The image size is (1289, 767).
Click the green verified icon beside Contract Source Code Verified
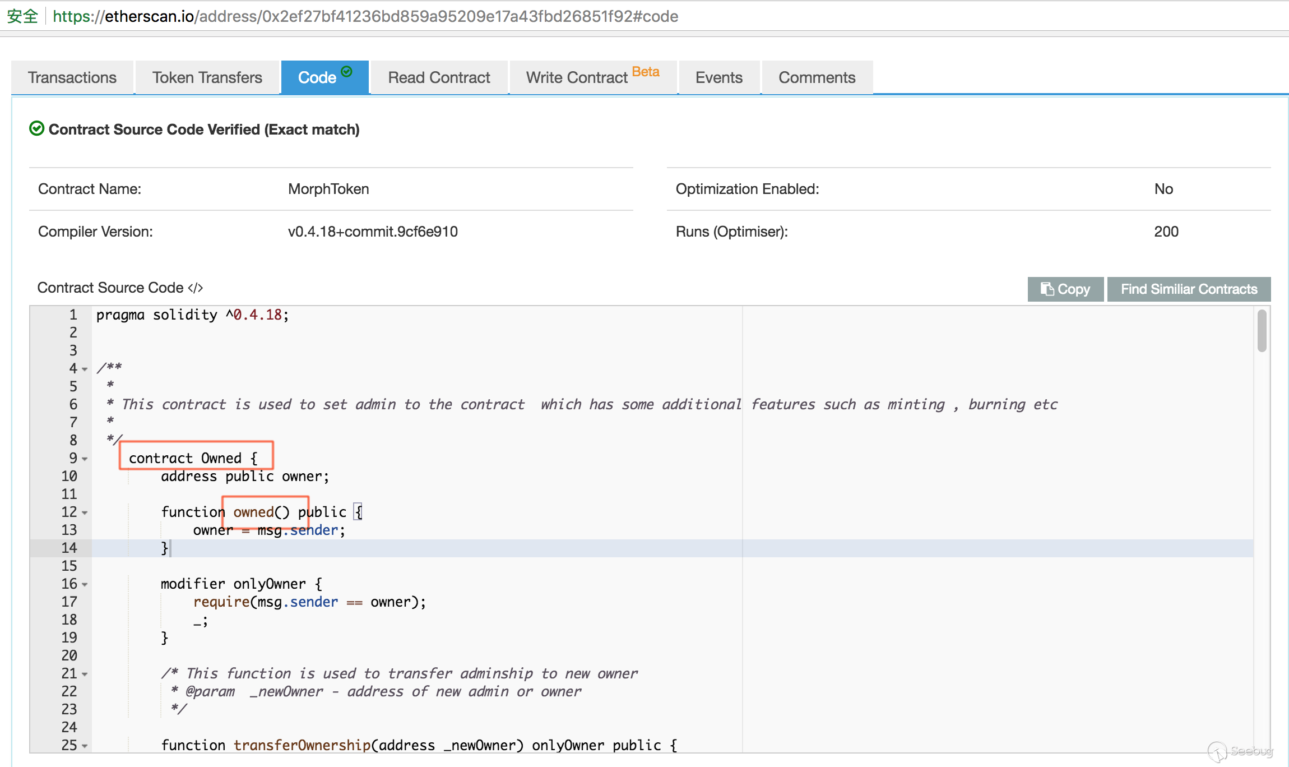tap(36, 129)
